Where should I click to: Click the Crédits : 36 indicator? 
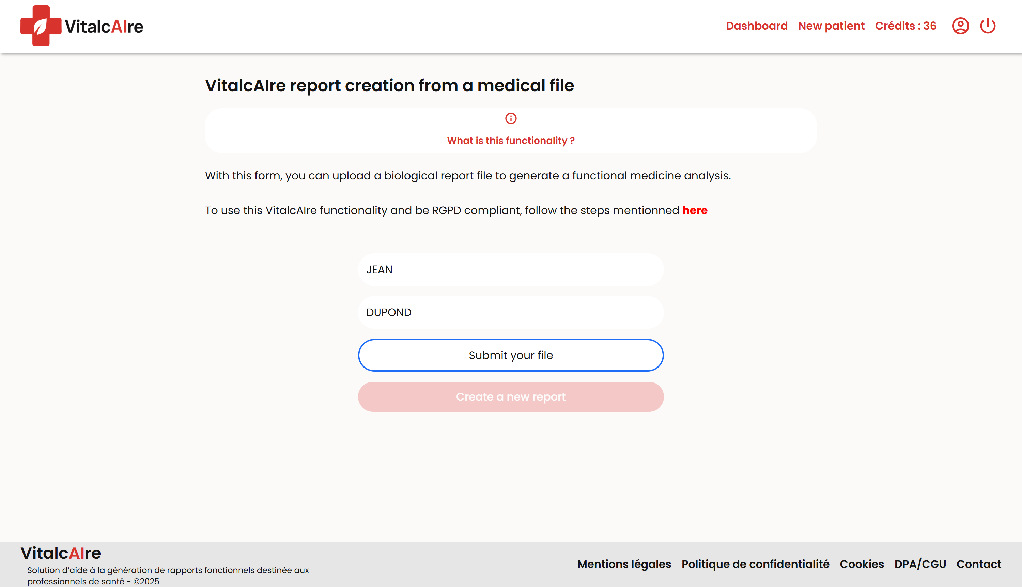tap(905, 26)
